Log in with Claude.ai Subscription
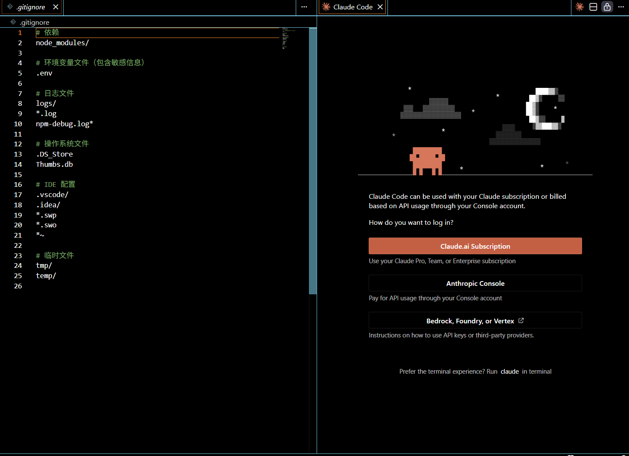Screen dimensions: 629x456 click(x=475, y=246)
